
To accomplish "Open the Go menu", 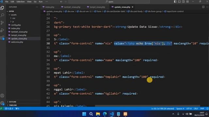I will (x=35, y=2).
